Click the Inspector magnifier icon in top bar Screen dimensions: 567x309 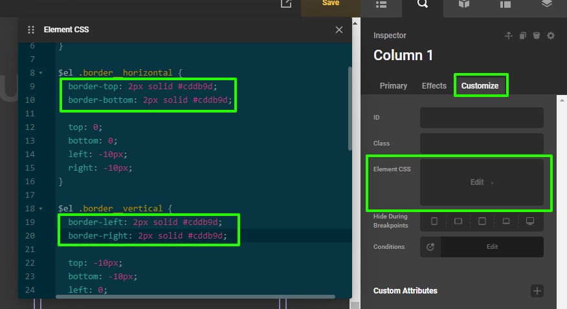423,4
